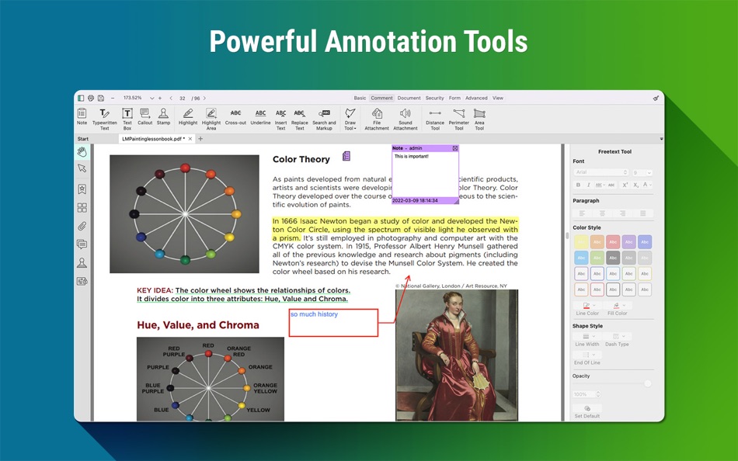Viewport: 738px width, 461px height.
Task: Click the save document icon
Action: tap(101, 98)
